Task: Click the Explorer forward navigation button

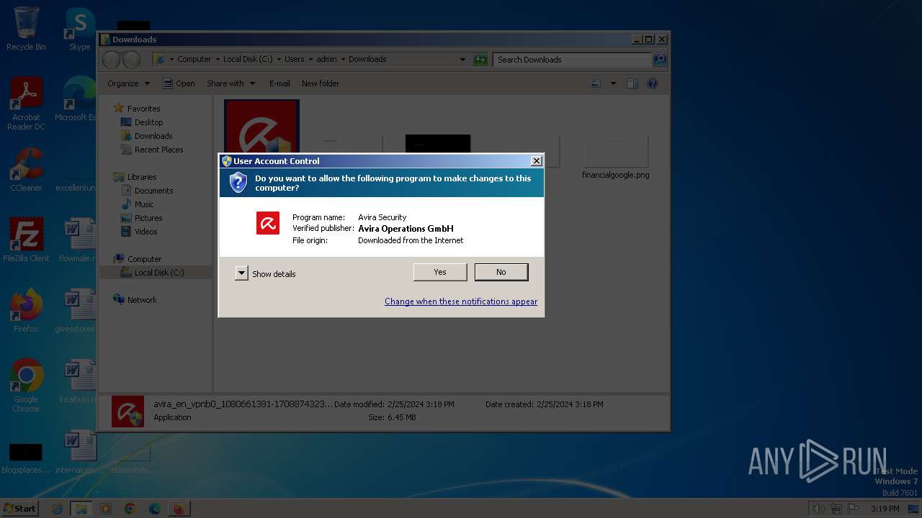Action: pyautogui.click(x=131, y=59)
